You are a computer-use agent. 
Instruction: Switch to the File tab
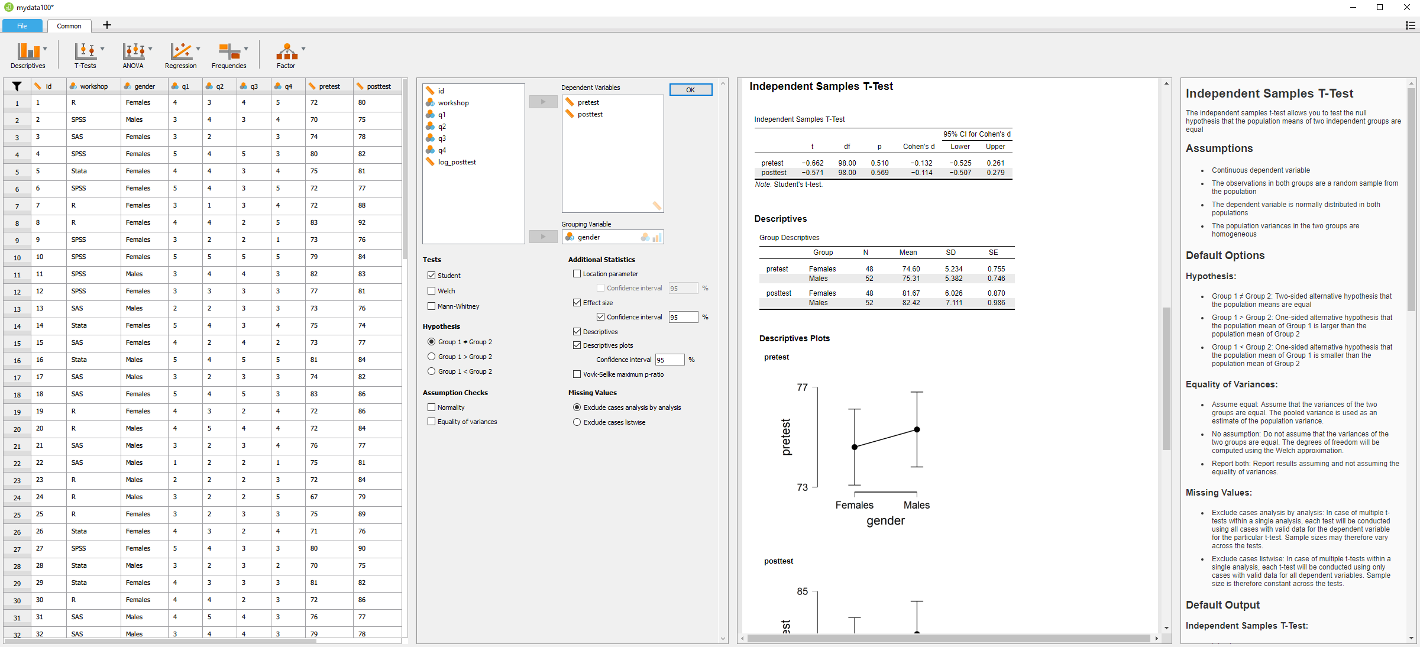(x=22, y=25)
